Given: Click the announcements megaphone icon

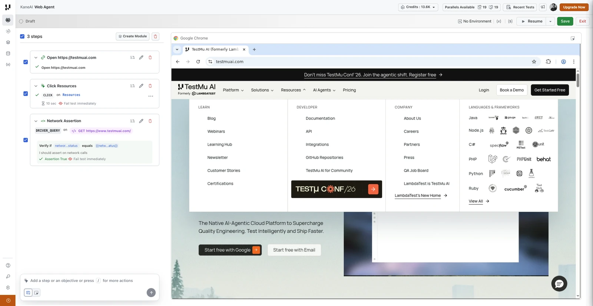Looking at the screenshot, I should pyautogui.click(x=543, y=7).
